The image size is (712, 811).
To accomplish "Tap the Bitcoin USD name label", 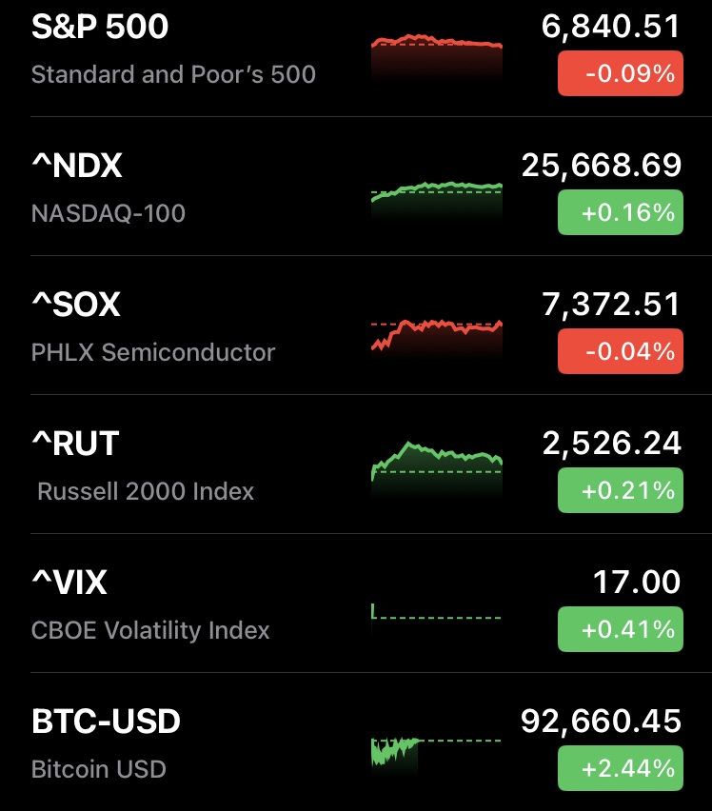I will pos(99,769).
